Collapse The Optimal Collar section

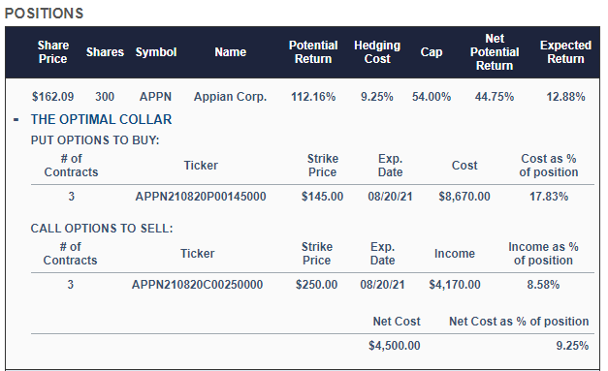click(x=16, y=120)
